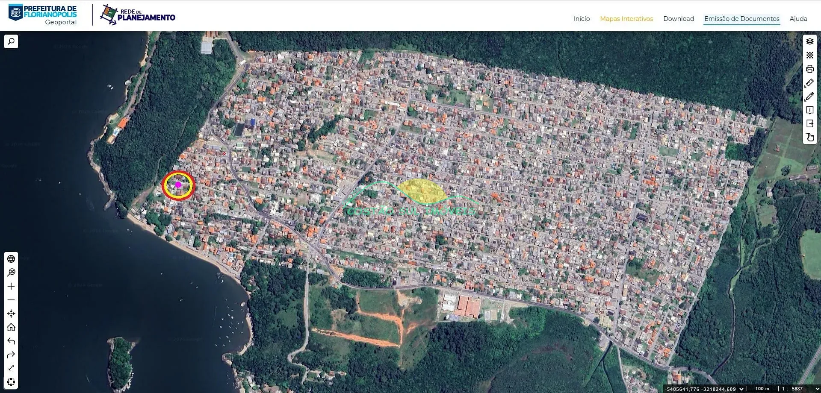
Task: Toggle the hand pointer selection tool
Action: (809, 138)
